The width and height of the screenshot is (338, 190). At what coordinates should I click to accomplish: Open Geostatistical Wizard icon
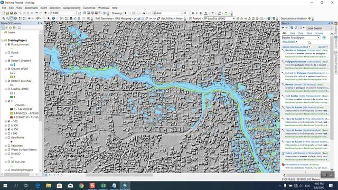click(309, 18)
